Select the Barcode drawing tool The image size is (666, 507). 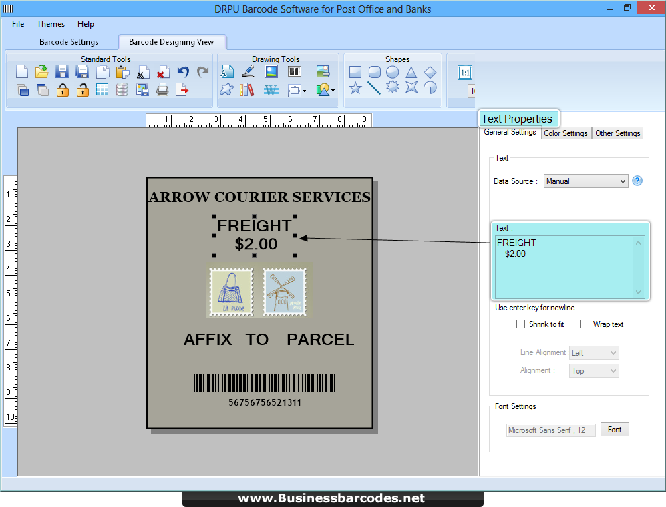coord(294,71)
